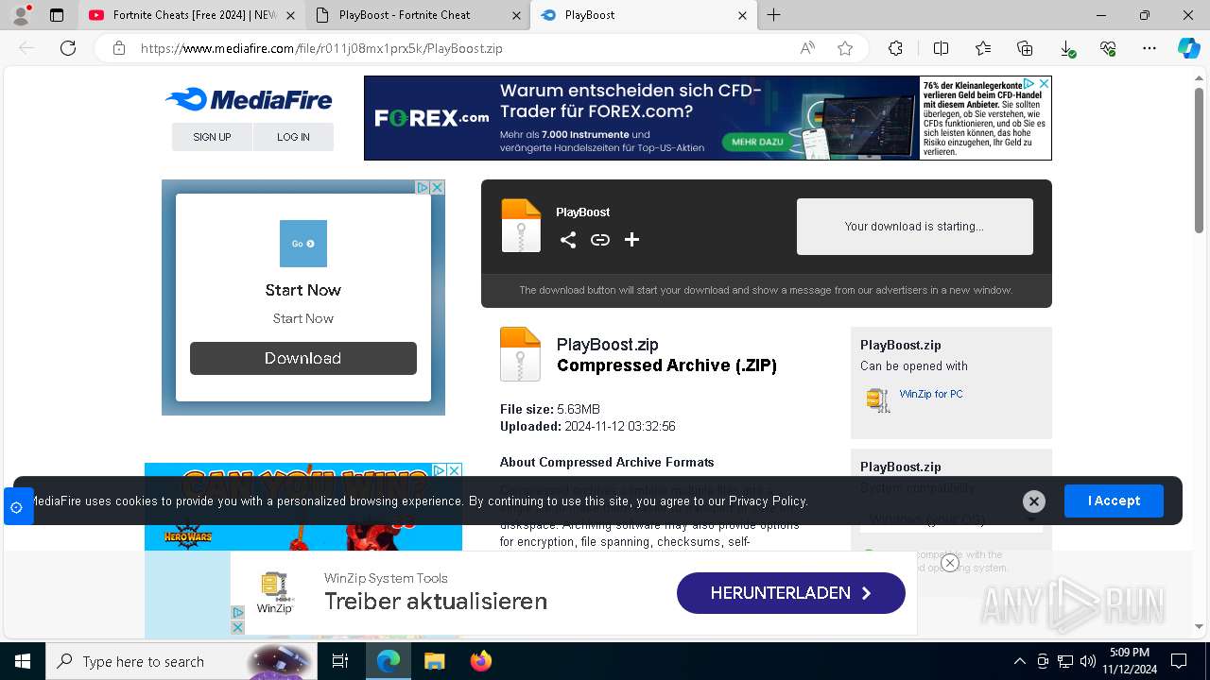
Task: Open File Explorer from the taskbar
Action: click(434, 661)
